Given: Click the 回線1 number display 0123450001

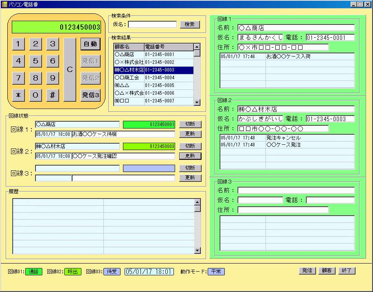Looking at the screenshot, I should 149,124.
